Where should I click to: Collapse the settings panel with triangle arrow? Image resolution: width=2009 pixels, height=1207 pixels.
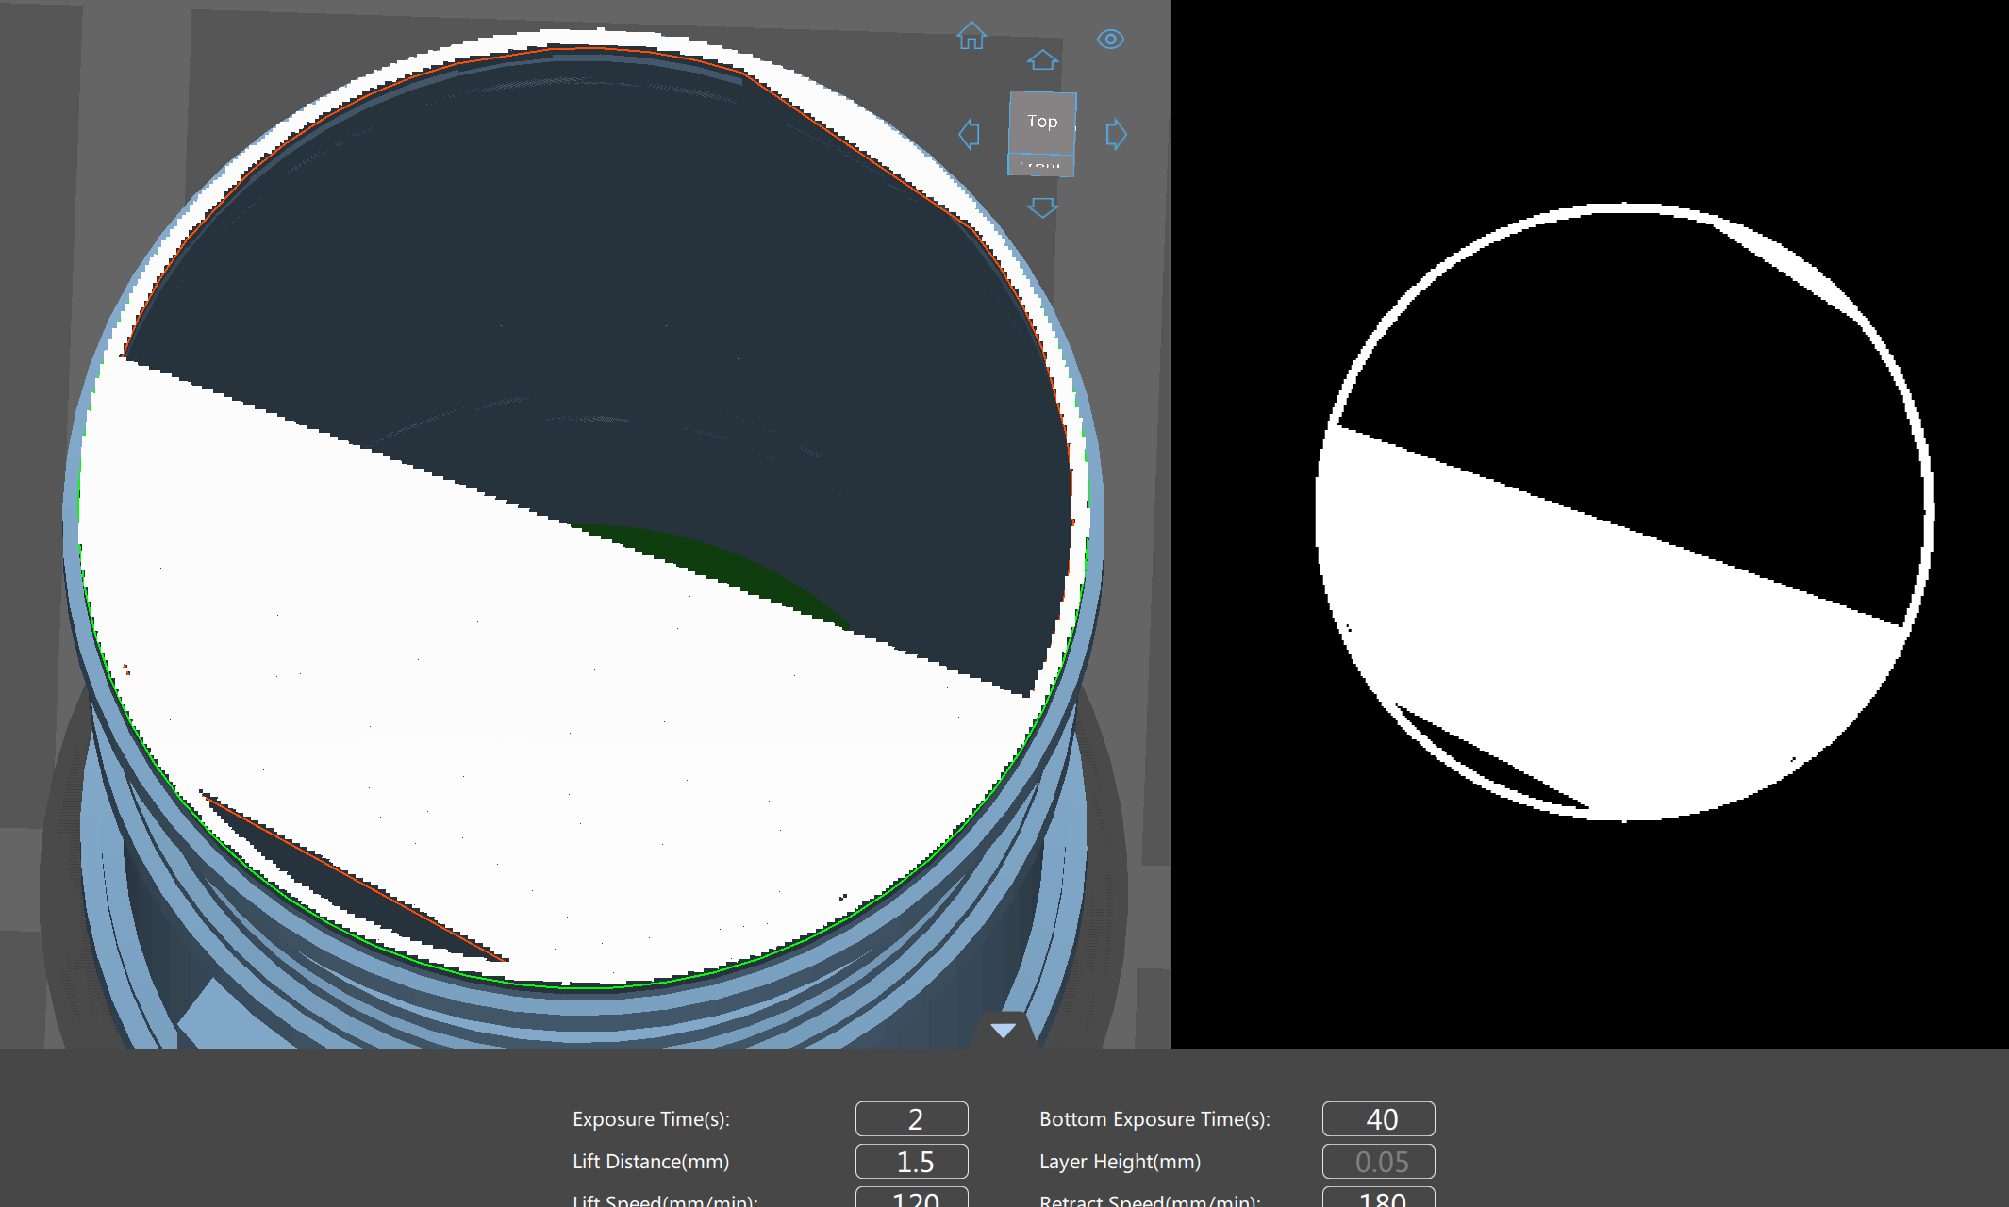[x=1004, y=1030]
